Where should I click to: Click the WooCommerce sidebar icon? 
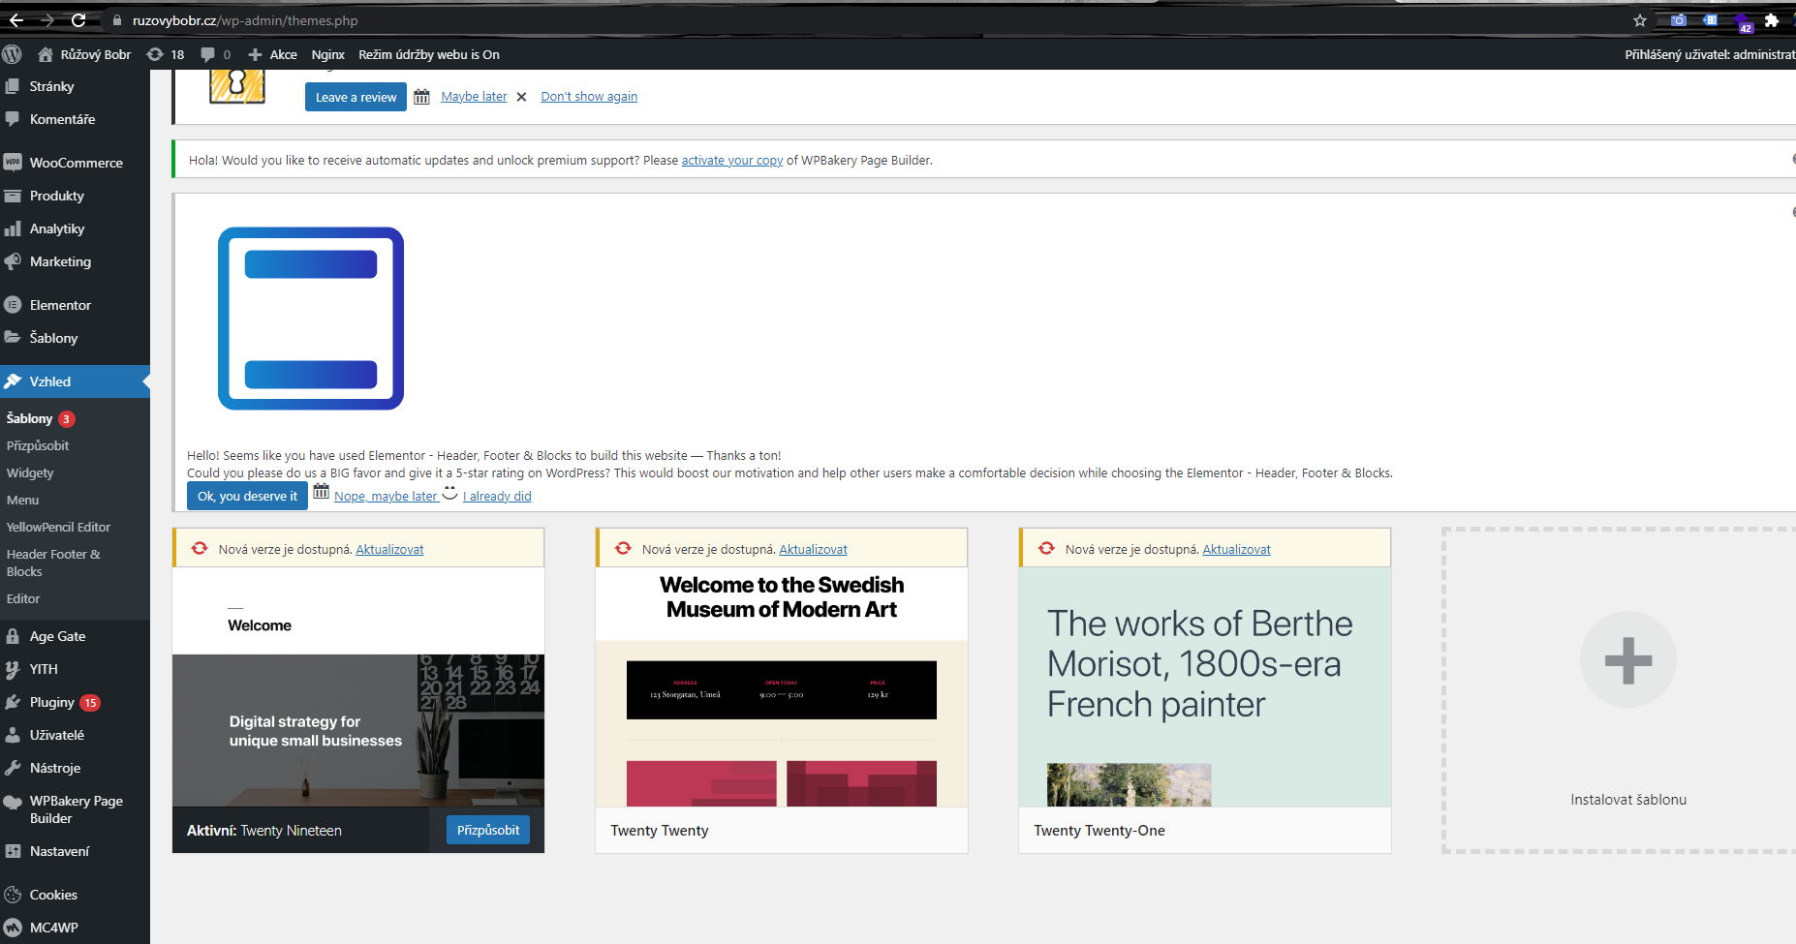tap(13, 163)
